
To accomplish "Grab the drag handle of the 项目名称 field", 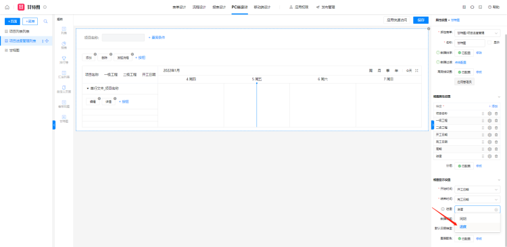I will click(483, 113).
